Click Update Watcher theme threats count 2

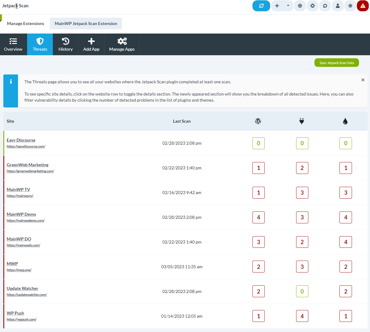pos(346,291)
